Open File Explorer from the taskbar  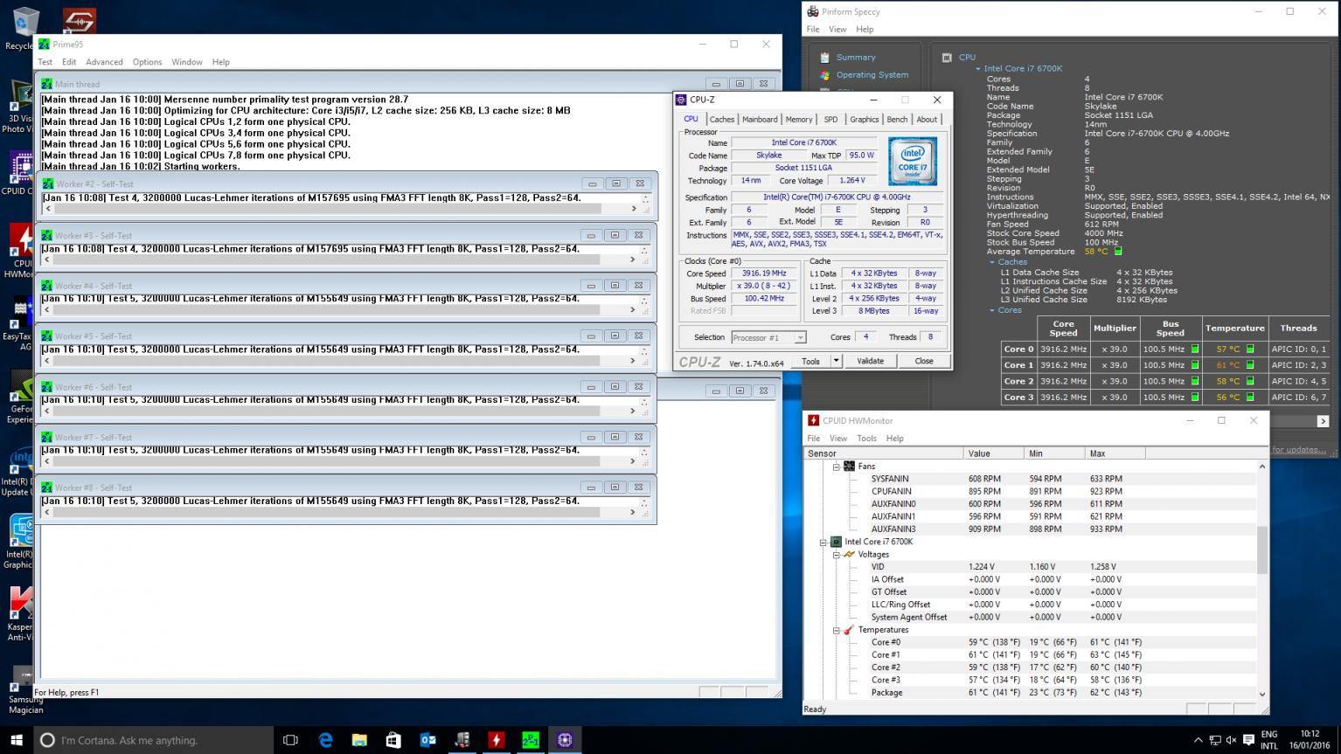click(359, 740)
